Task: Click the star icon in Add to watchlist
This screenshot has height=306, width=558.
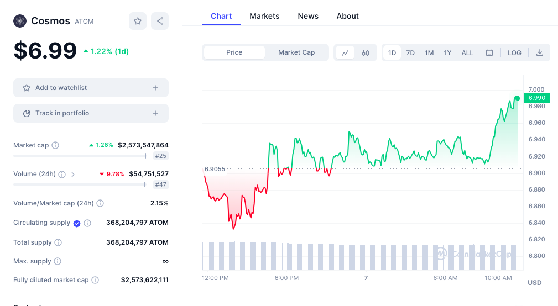Action: pyautogui.click(x=27, y=88)
